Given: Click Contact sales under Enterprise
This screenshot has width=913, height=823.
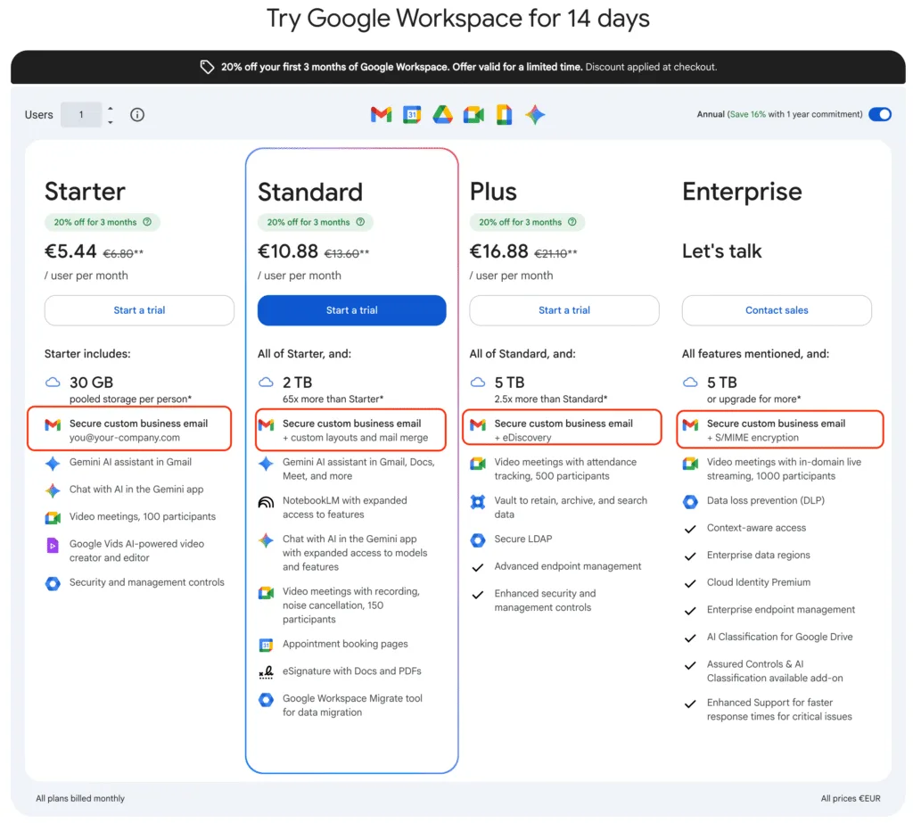Looking at the screenshot, I should [x=776, y=310].
